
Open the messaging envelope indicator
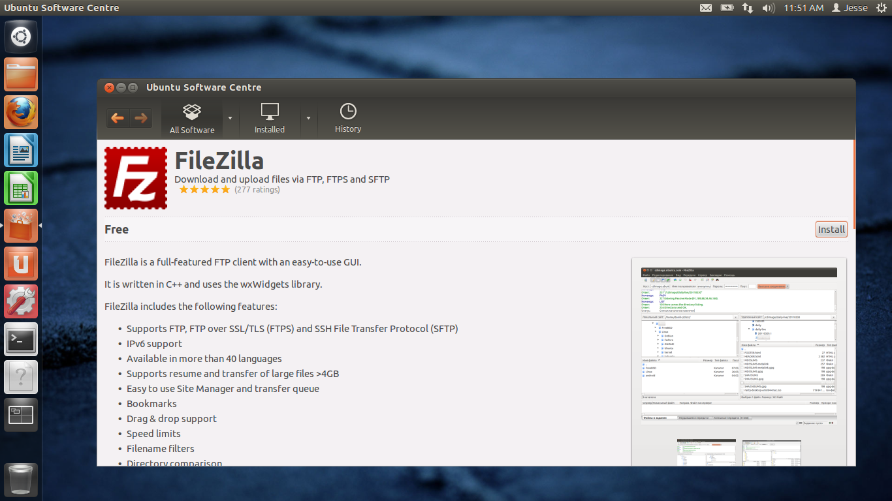706,8
